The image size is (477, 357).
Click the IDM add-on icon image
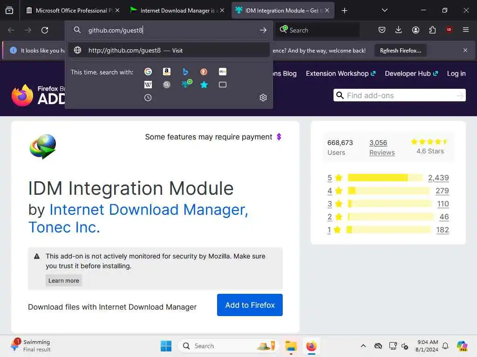(x=43, y=146)
